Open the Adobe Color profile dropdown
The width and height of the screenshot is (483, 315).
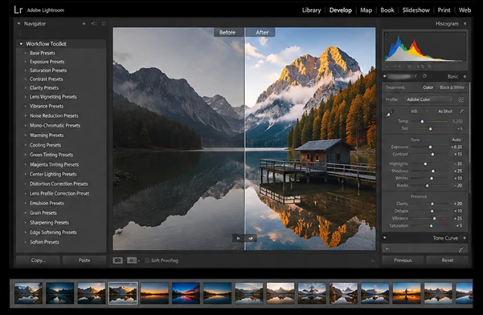click(429, 99)
